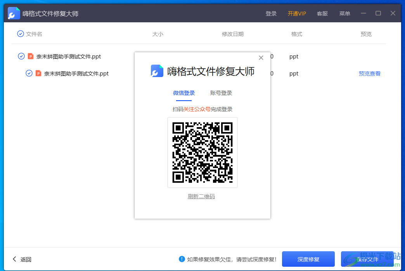This screenshot has width=405, height=271.
Task: Click the 预览 column header
Action: point(366,34)
